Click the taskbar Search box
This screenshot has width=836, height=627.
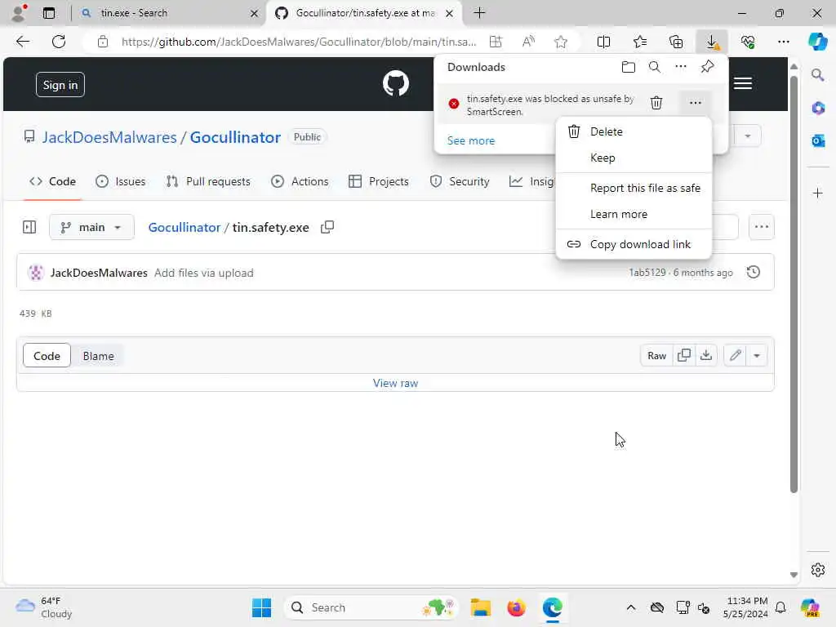371,607
